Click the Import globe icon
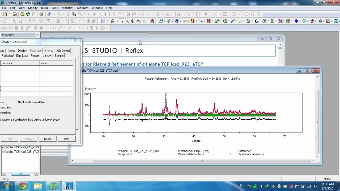Image resolution: width=340 pixels, height=191 pixels. 28,14
